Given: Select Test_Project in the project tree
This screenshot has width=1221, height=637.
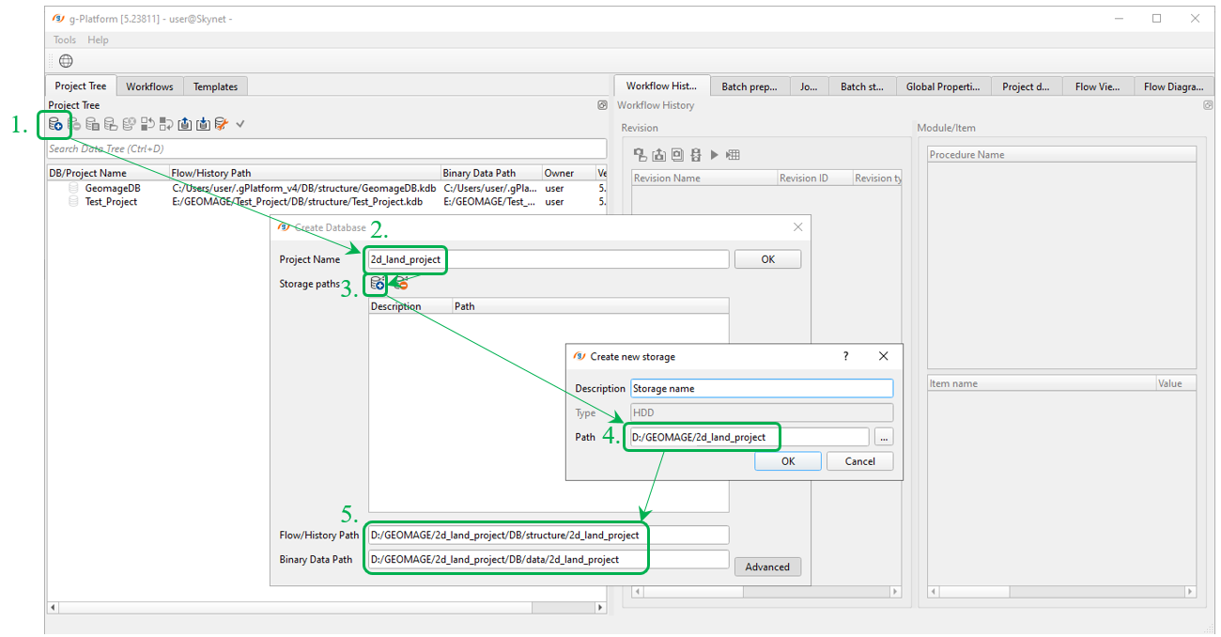Looking at the screenshot, I should [x=111, y=201].
